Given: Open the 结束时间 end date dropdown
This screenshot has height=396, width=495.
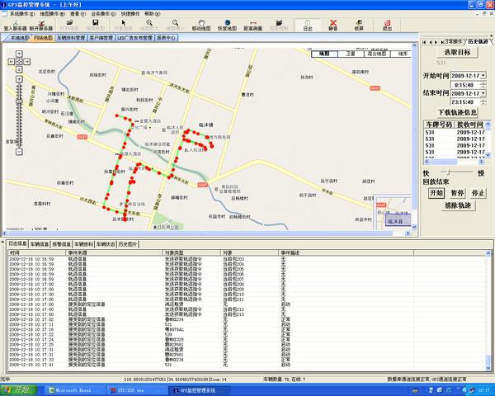Looking at the screenshot, I should (x=483, y=93).
